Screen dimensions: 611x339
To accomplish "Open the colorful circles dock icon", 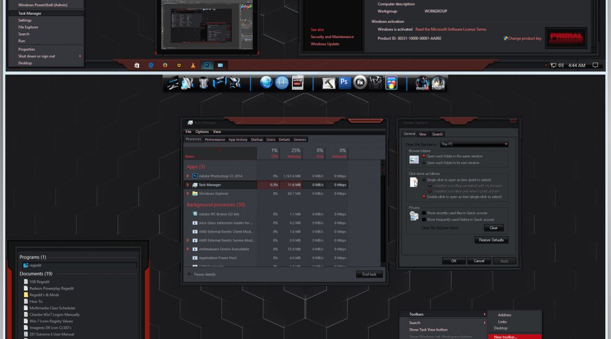I will [391, 83].
